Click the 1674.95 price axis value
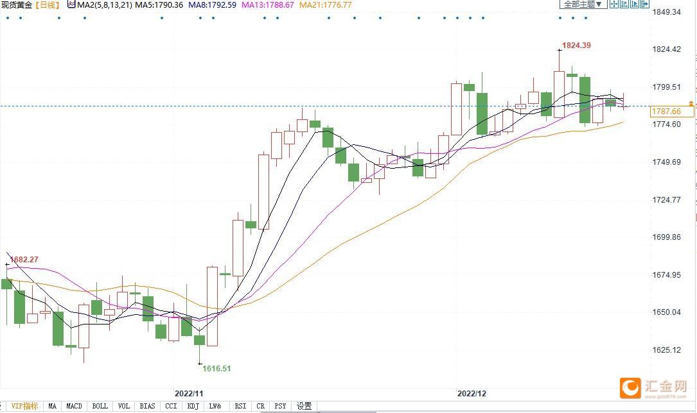The image size is (697, 413). point(666,275)
